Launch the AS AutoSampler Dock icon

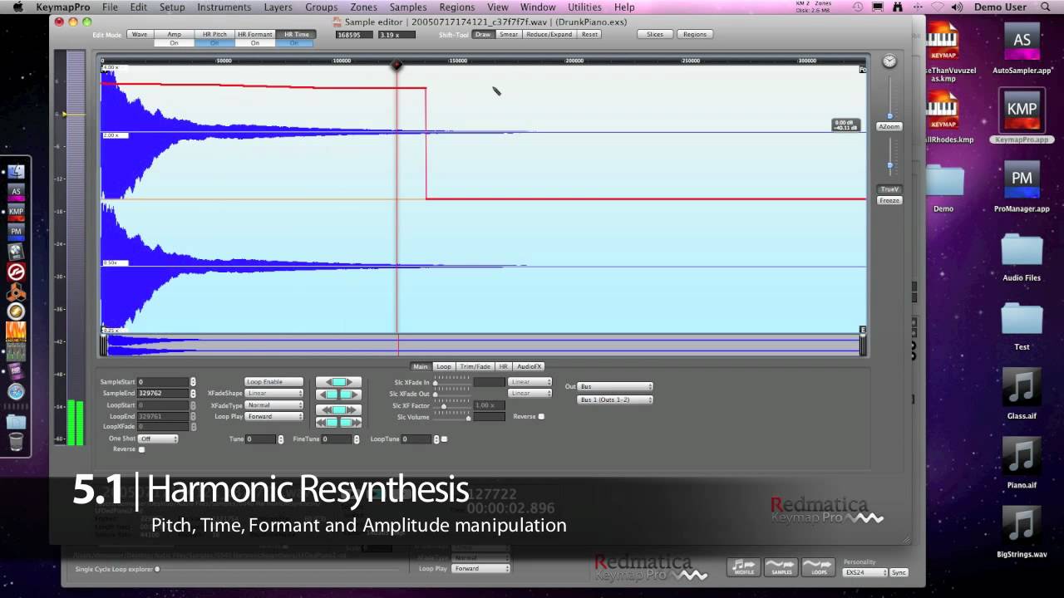16,192
